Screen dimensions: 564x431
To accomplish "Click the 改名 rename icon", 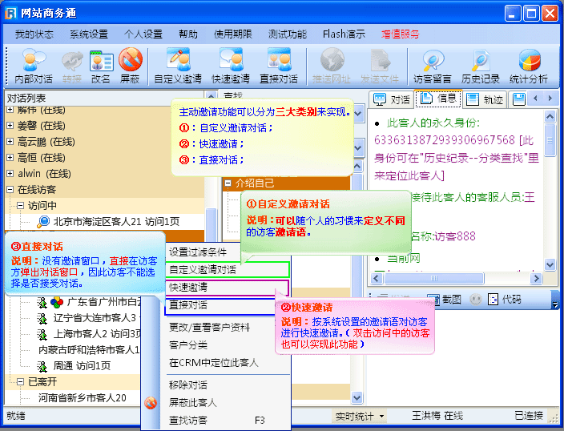I will 101,66.
